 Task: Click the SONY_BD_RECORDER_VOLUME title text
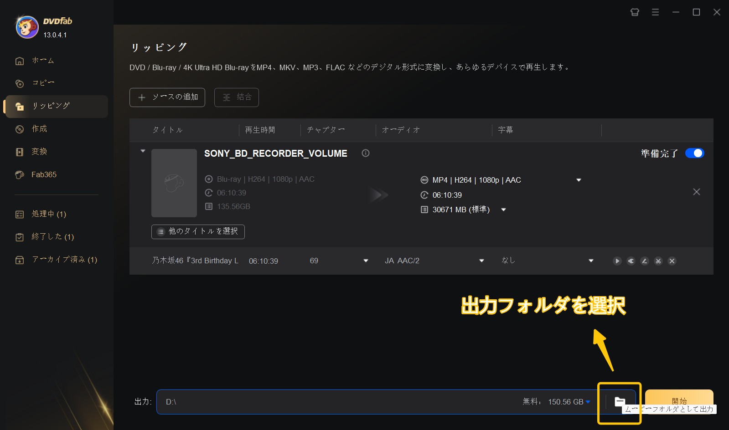[x=276, y=154]
